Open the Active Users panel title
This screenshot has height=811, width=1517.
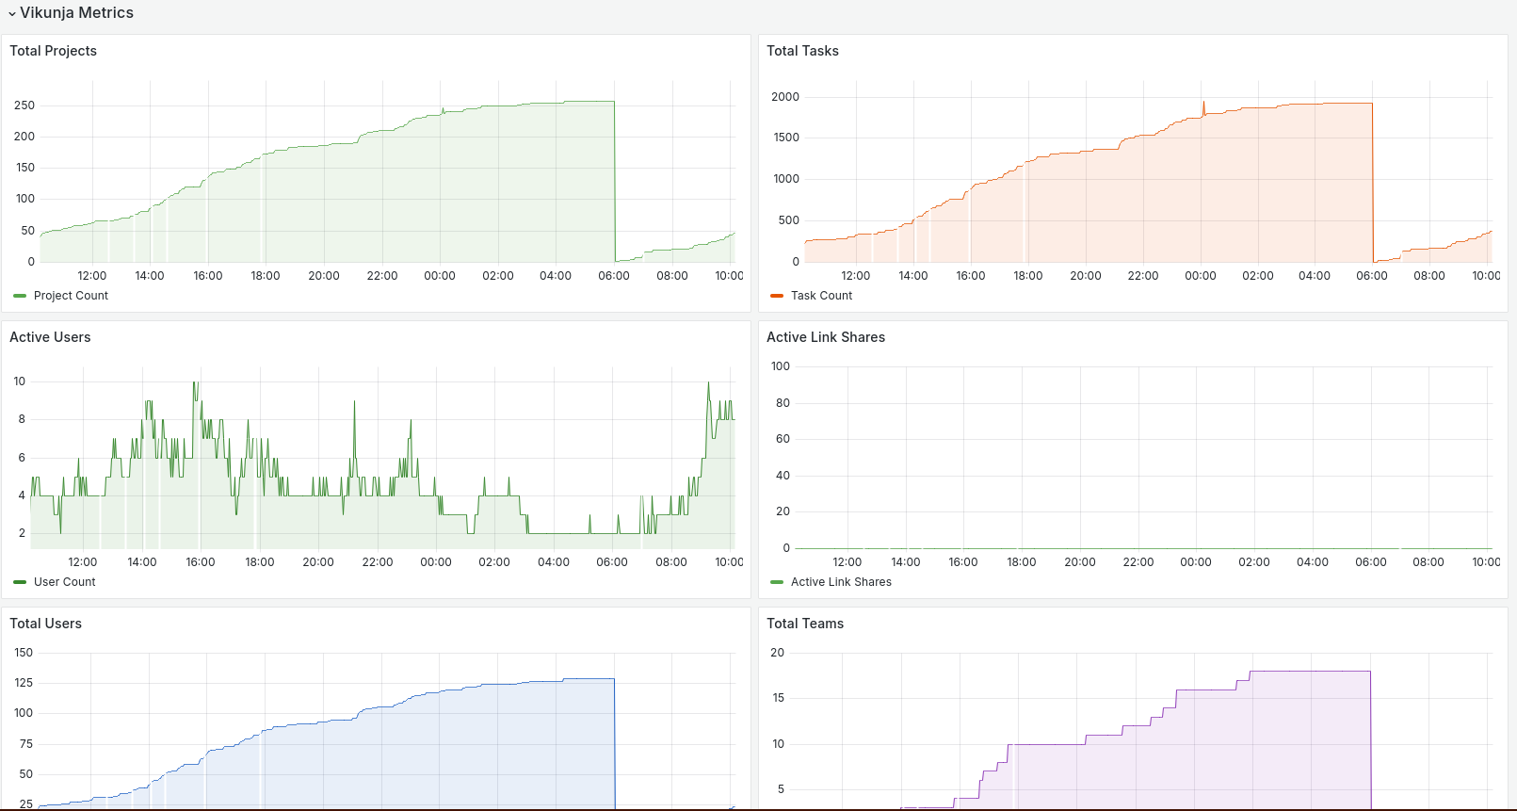point(50,337)
